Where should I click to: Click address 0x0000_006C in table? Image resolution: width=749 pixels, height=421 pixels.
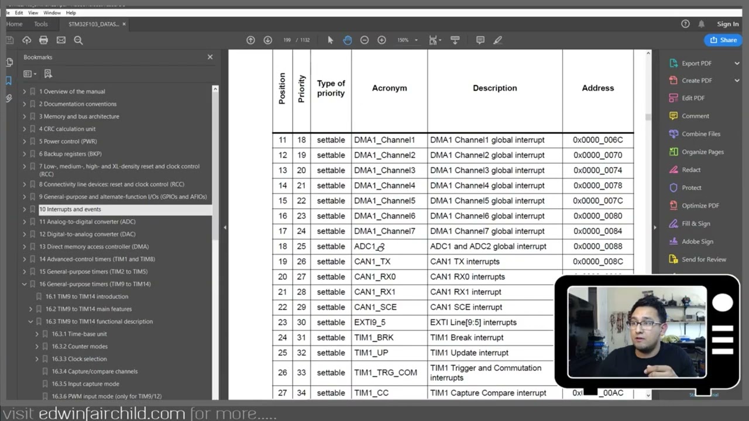coord(598,140)
